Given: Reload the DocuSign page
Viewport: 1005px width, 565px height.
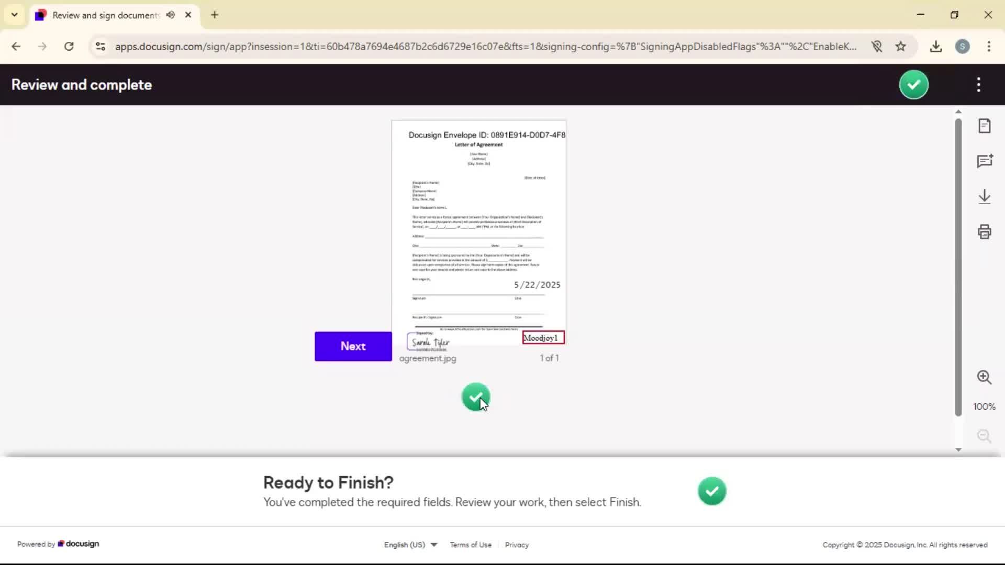Looking at the screenshot, I should [69, 47].
